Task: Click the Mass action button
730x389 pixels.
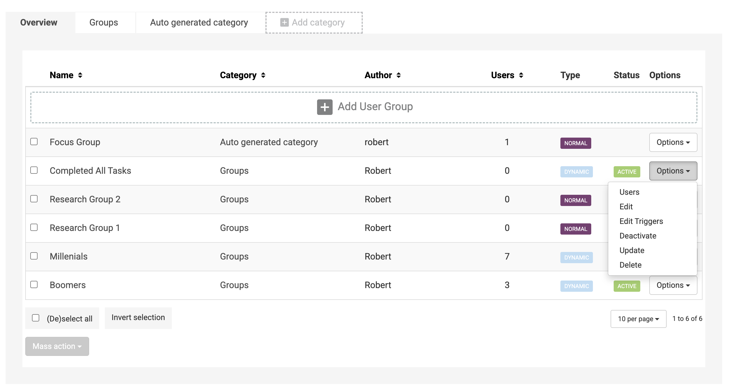Action: [x=57, y=346]
